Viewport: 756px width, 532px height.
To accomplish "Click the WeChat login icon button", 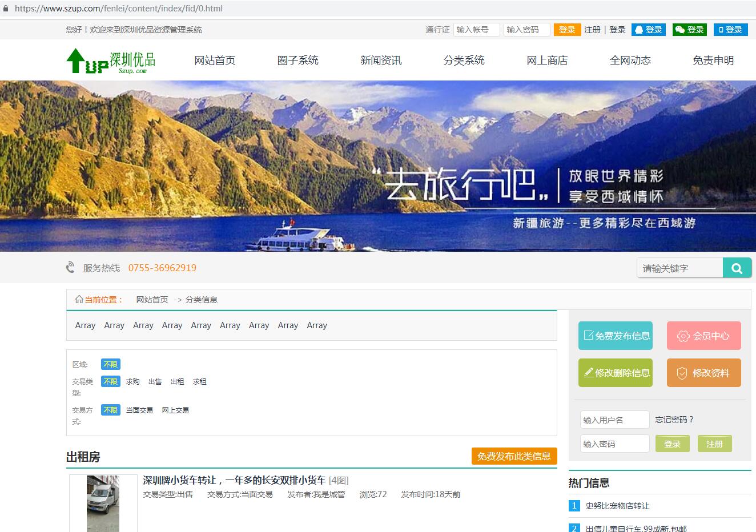I will pos(689,30).
